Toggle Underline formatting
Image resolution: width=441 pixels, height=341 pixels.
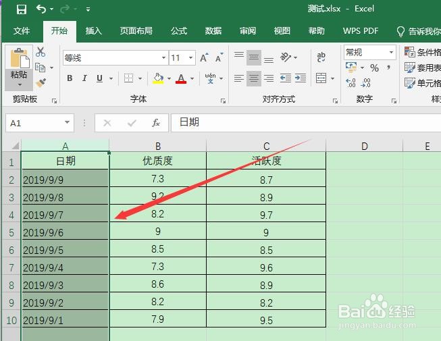tap(99, 78)
